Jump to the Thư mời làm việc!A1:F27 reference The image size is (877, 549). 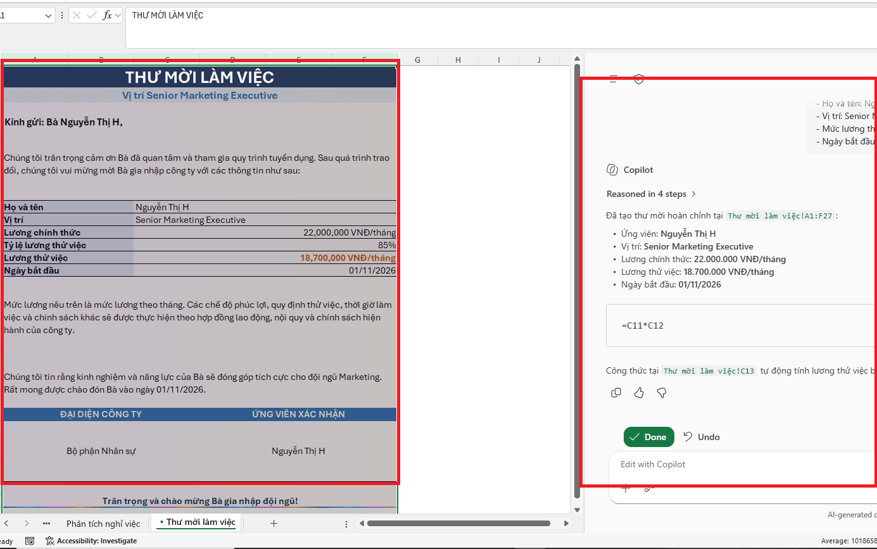point(781,216)
